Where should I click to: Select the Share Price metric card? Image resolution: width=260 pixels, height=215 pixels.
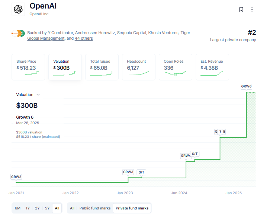tap(28, 67)
